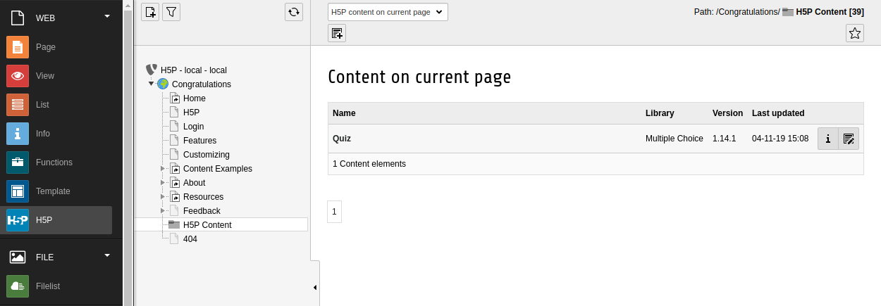The width and height of the screenshot is (881, 306).
Task: Open the page tree filter
Action: click(171, 12)
